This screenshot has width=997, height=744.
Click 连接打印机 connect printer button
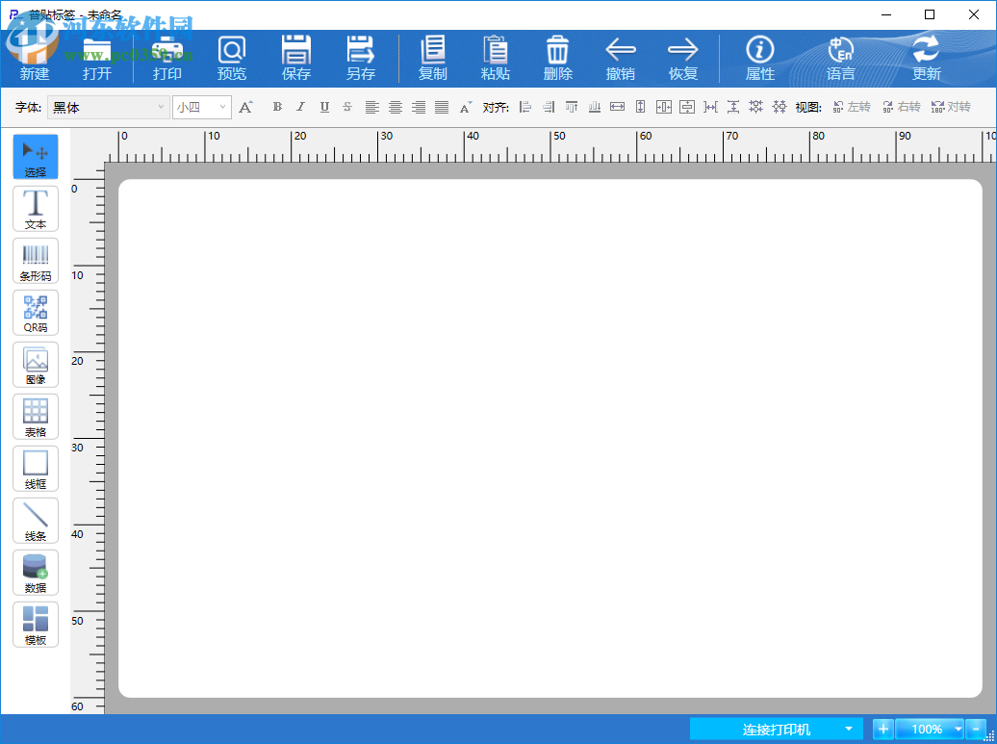(777, 729)
